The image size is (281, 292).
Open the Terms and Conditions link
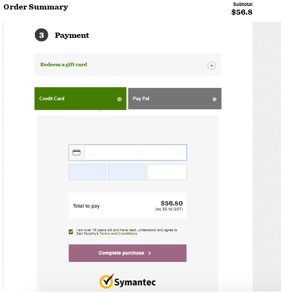point(118,234)
